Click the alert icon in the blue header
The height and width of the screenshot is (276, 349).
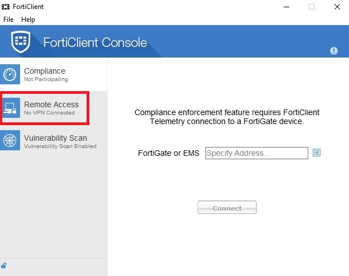[334, 51]
